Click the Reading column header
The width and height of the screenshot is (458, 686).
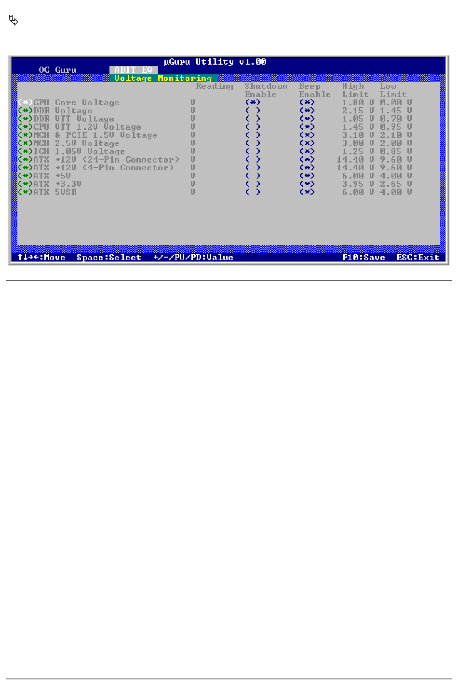pos(215,86)
